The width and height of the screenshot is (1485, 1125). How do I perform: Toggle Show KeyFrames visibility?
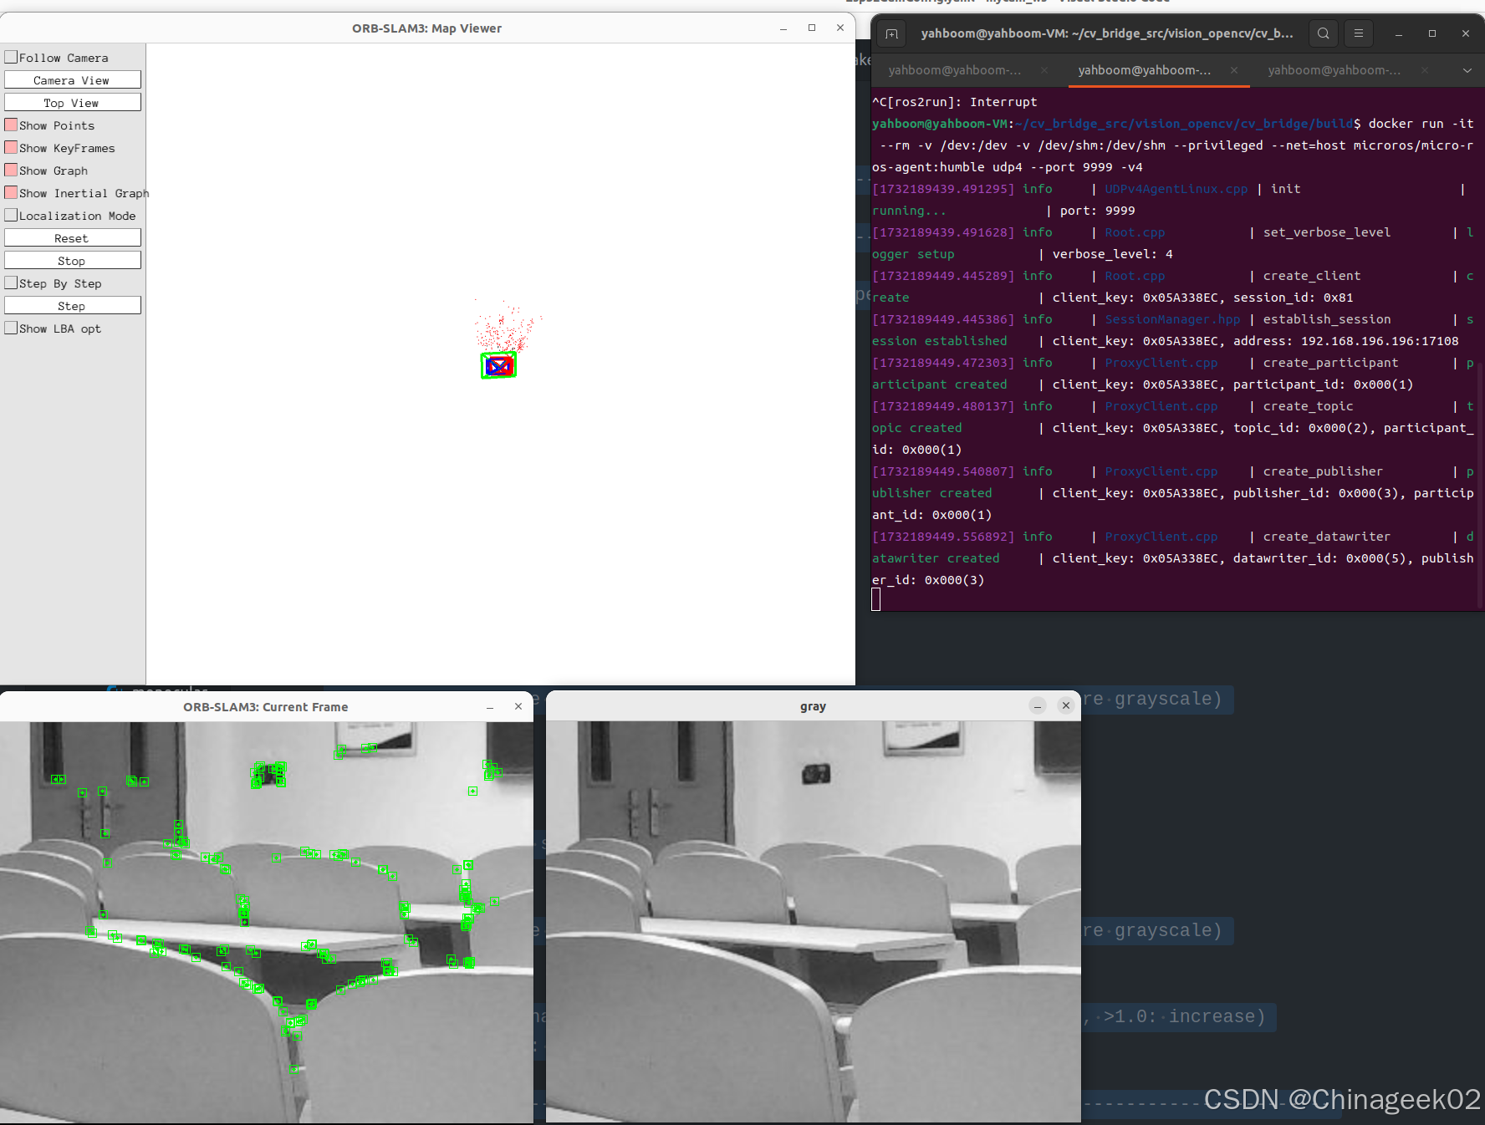(x=11, y=146)
